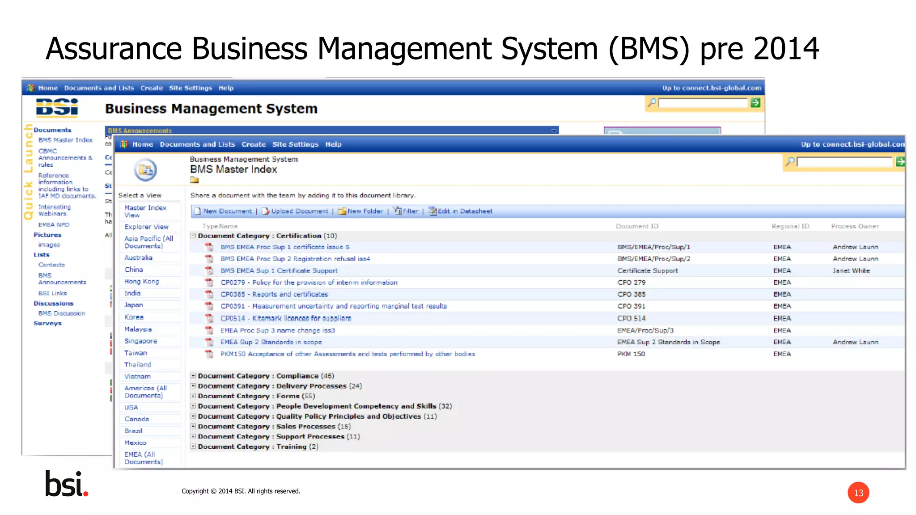Click the green search go arrow, back window
Image resolution: width=916 pixels, height=515 pixels.
coord(755,103)
